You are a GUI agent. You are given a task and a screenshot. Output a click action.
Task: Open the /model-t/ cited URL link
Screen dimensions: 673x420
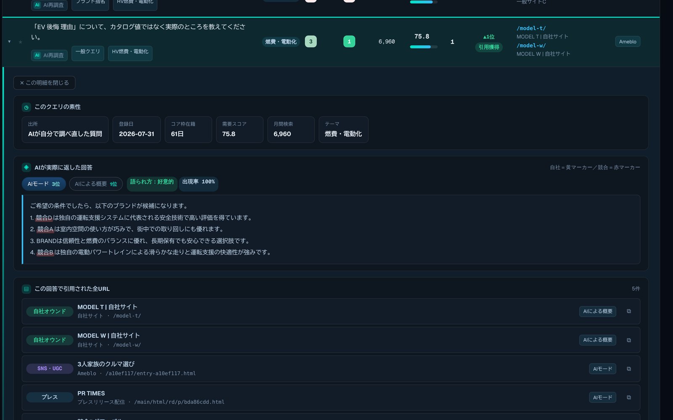531,28
